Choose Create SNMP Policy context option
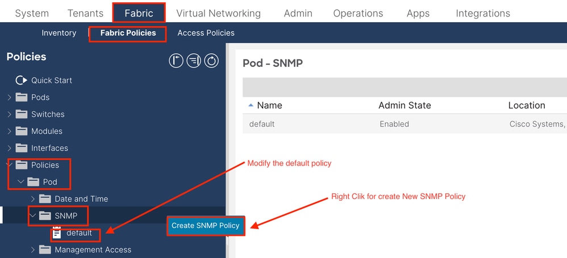567x258 pixels. 206,226
